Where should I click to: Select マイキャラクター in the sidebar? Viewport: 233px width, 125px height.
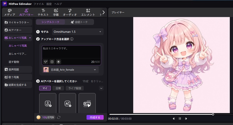point(18,22)
